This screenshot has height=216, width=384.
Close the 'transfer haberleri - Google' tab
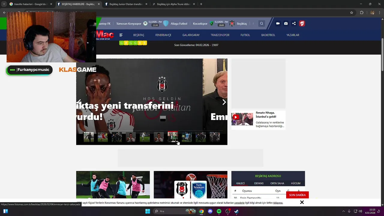[x=51, y=4]
